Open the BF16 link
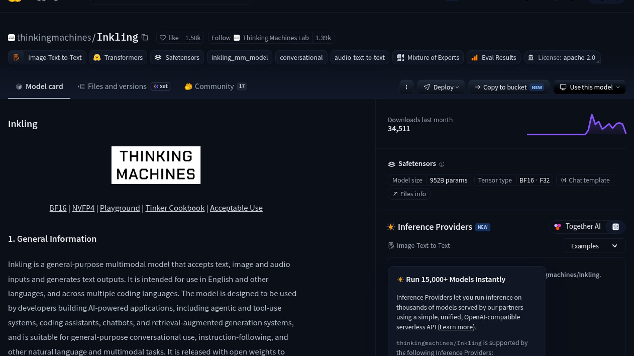The height and width of the screenshot is (356, 634). coord(58,208)
